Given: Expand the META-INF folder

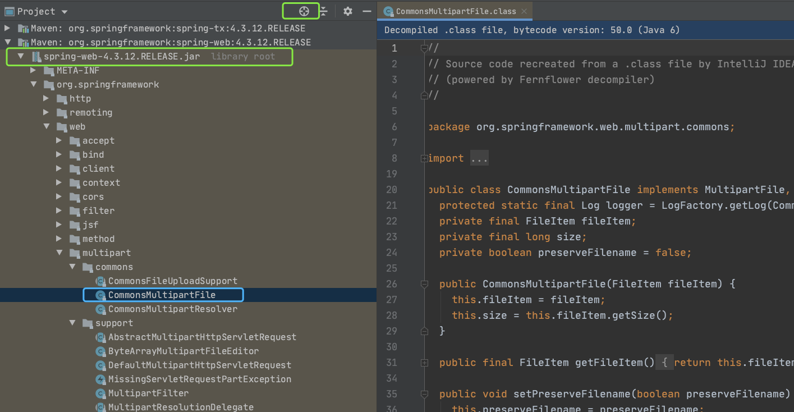Looking at the screenshot, I should pos(34,70).
